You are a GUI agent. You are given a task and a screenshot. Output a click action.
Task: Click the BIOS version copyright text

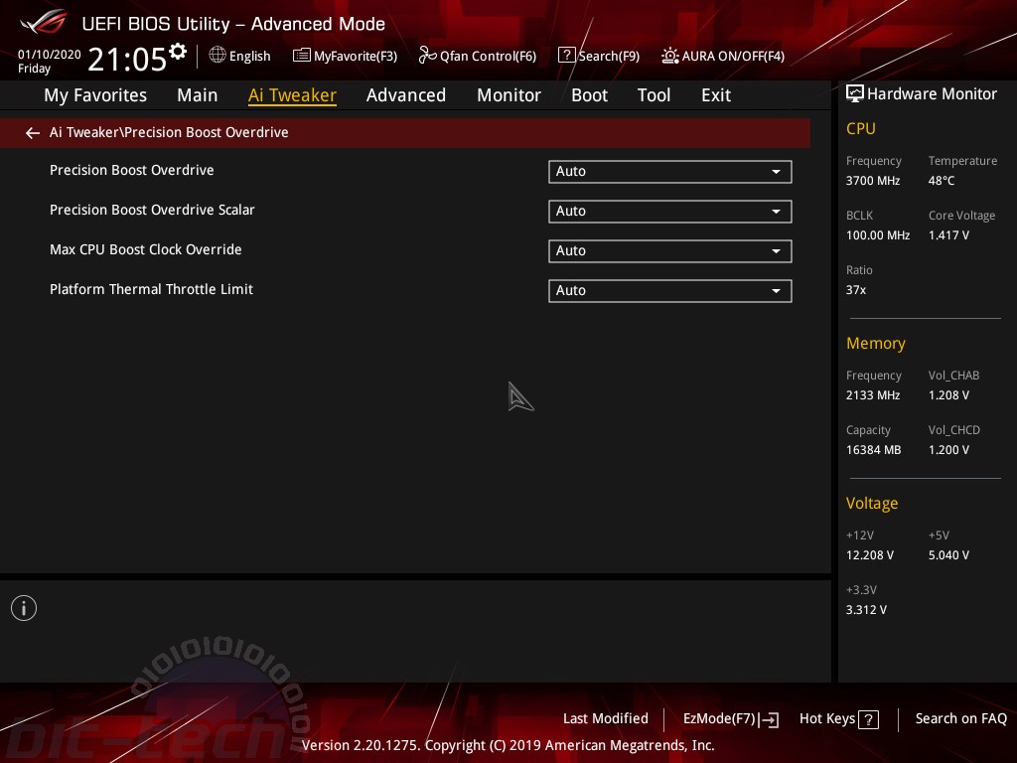coord(508,745)
